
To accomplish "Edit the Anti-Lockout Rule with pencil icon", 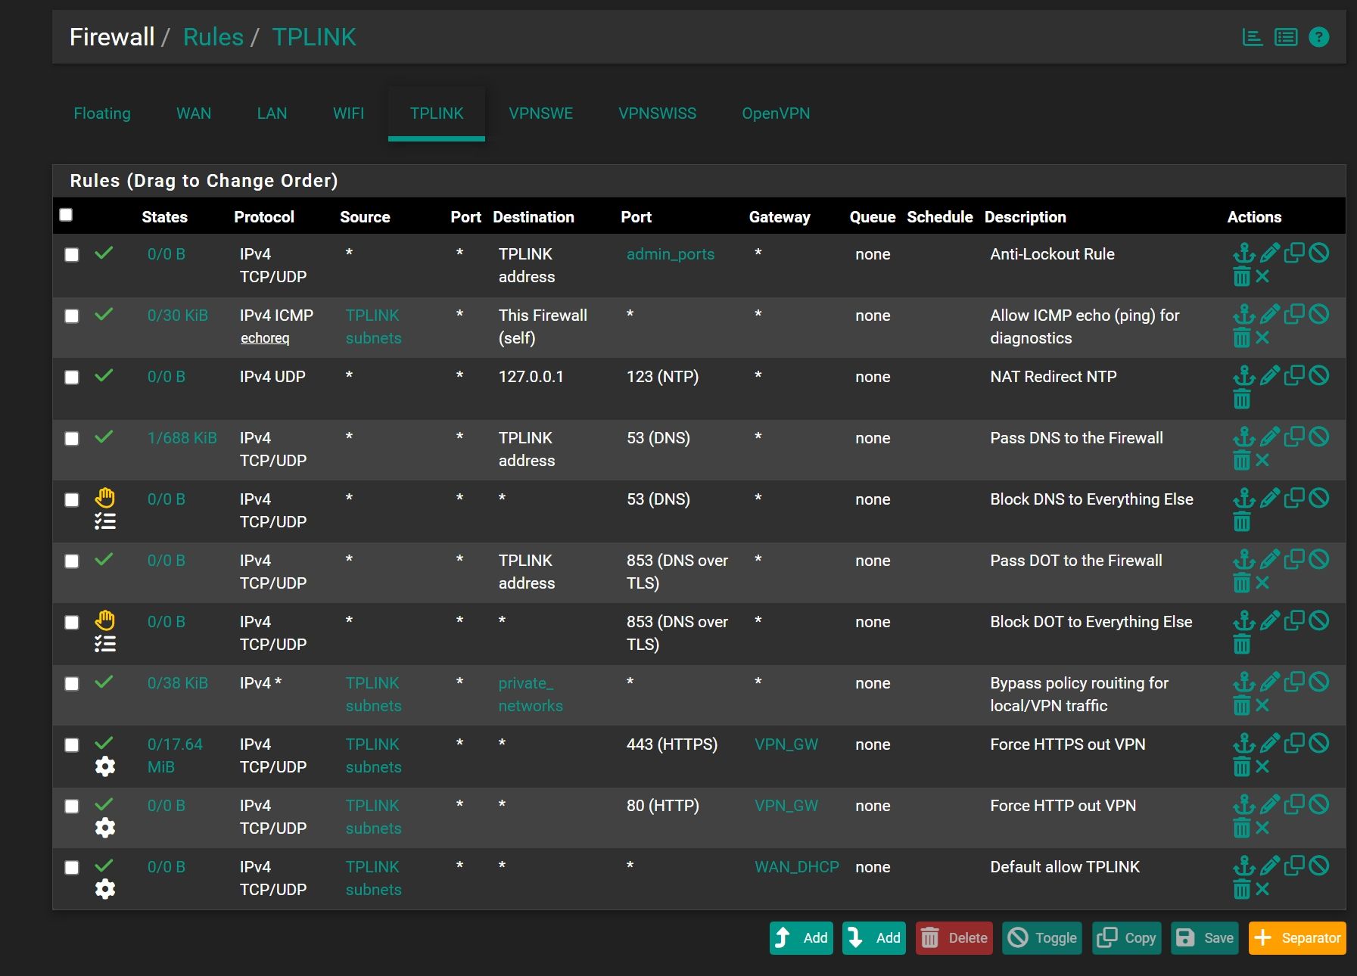I will (x=1270, y=253).
